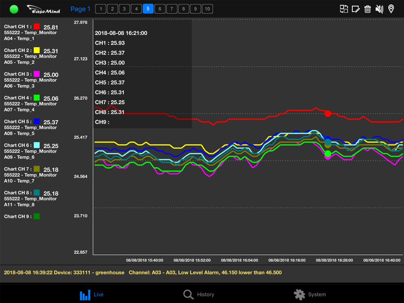Open the System gear tab
The image size is (404, 303).
[x=310, y=295]
